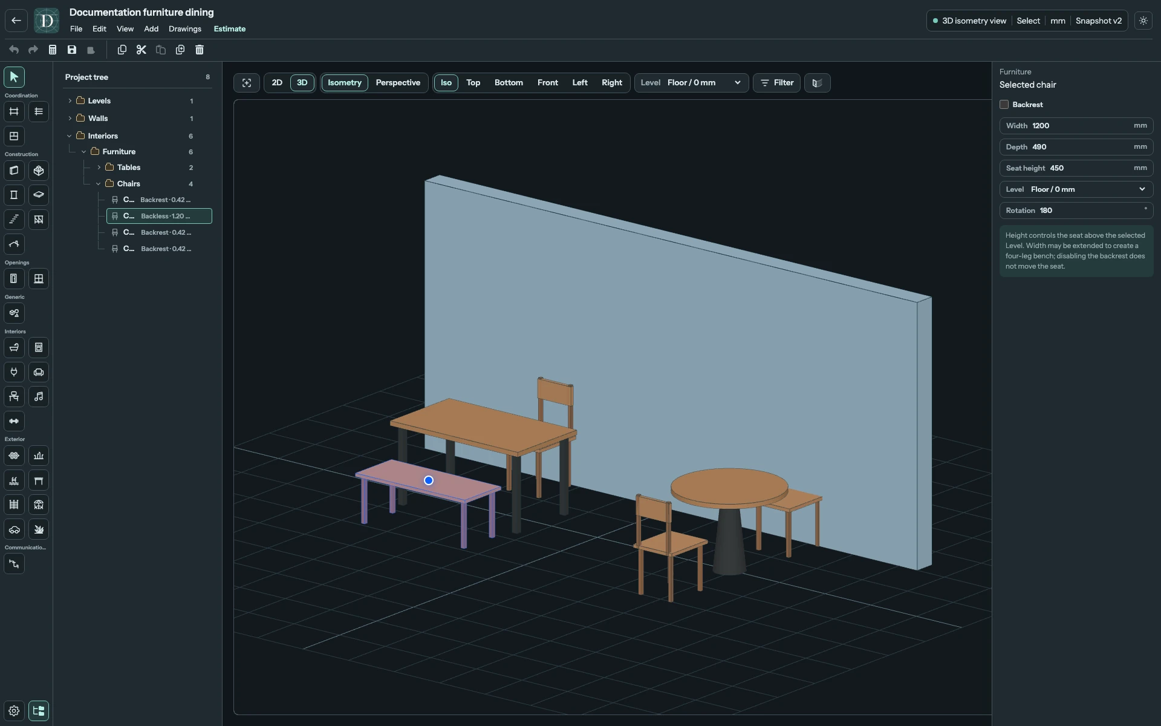
Task: Switch to the Bottom view
Action: (x=509, y=83)
